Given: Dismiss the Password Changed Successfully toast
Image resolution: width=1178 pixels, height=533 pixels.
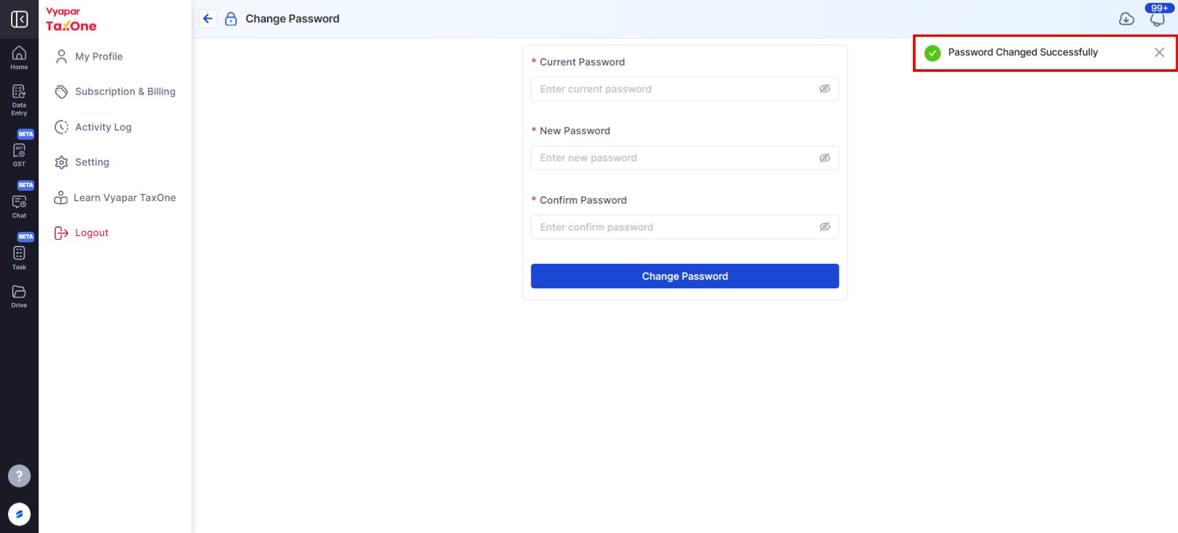Looking at the screenshot, I should pos(1159,53).
